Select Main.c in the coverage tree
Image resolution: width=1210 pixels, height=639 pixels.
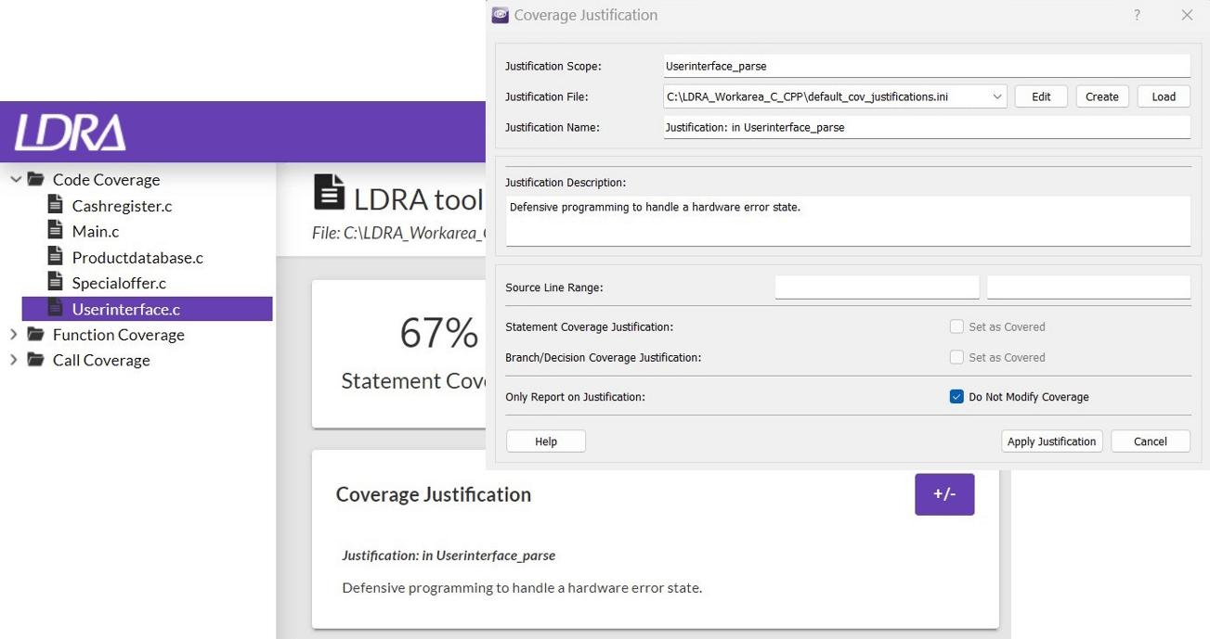pos(96,232)
